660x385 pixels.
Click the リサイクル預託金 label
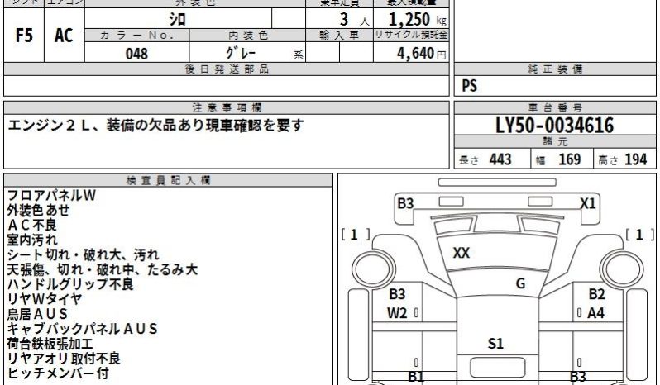(x=411, y=35)
